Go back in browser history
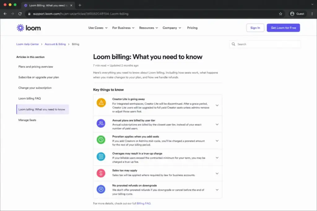This screenshot has height=211, width=317. tap(5, 14)
